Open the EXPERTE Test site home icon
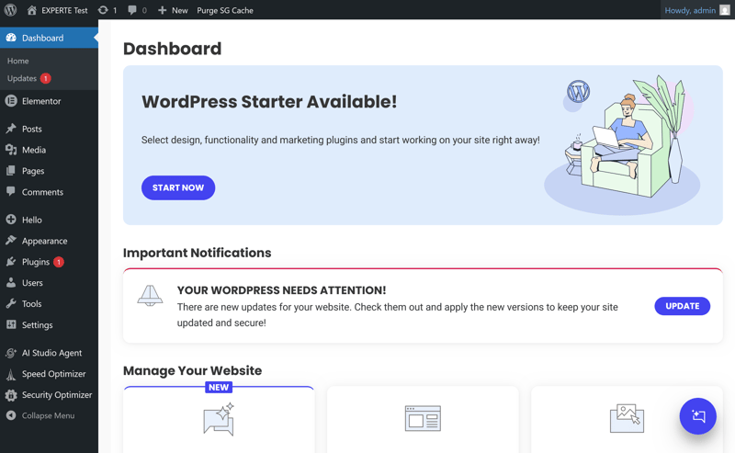This screenshot has width=735, height=453. [31, 10]
